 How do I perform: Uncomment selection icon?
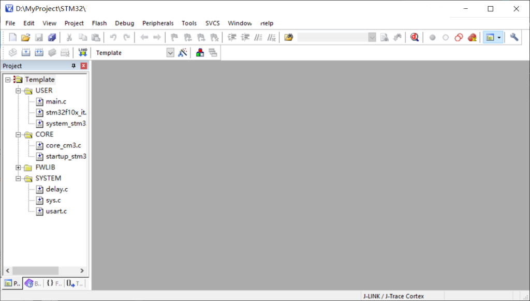click(271, 37)
